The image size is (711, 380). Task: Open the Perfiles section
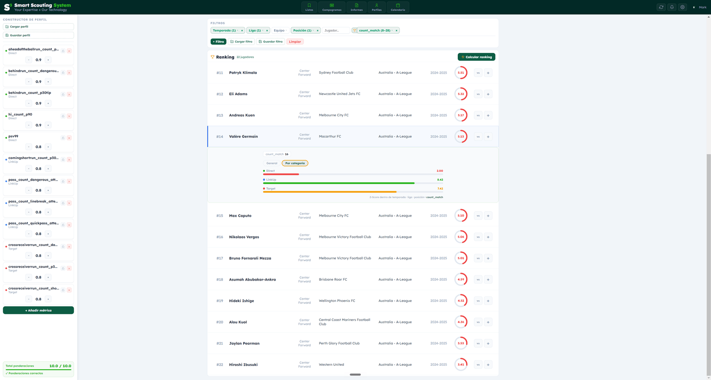coord(376,7)
